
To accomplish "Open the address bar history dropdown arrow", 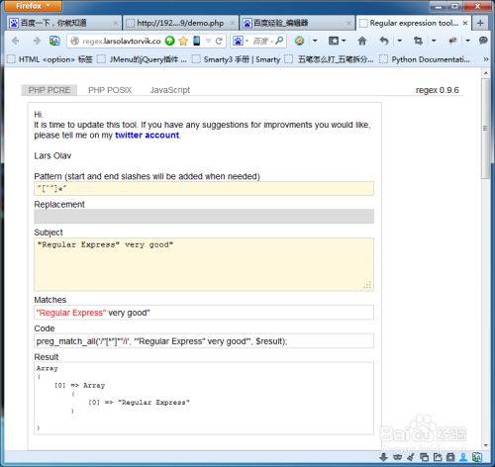I will click(x=208, y=41).
